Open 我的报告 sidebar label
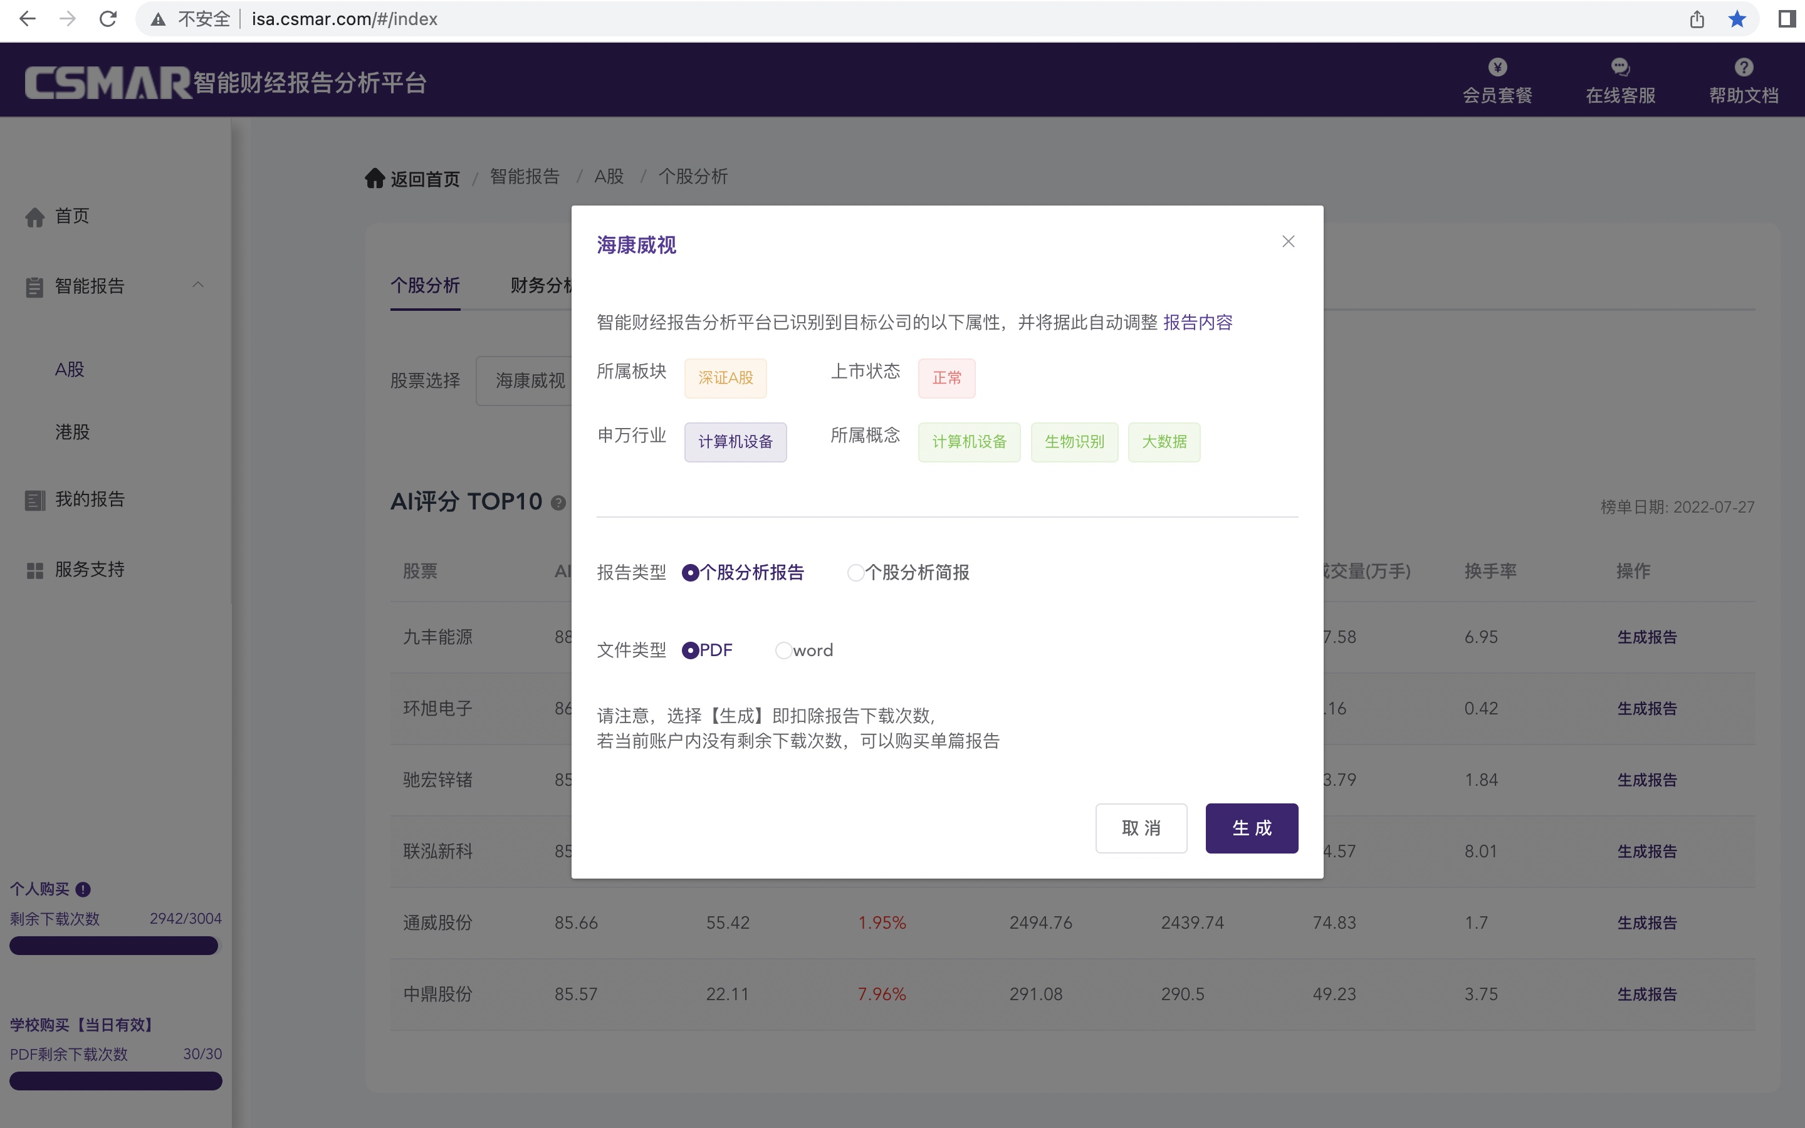 [x=90, y=499]
